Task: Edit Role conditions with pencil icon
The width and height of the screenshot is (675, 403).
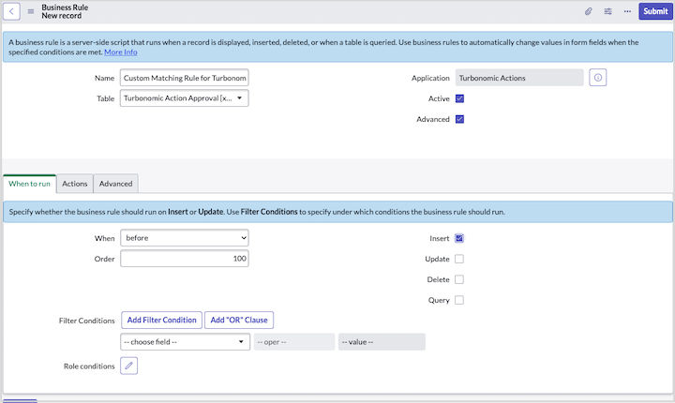Action: click(128, 366)
